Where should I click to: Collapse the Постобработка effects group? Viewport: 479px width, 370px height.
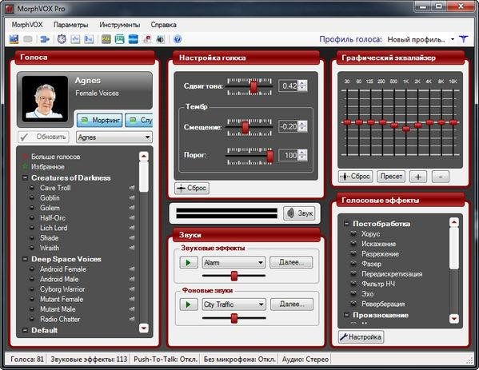point(346,224)
